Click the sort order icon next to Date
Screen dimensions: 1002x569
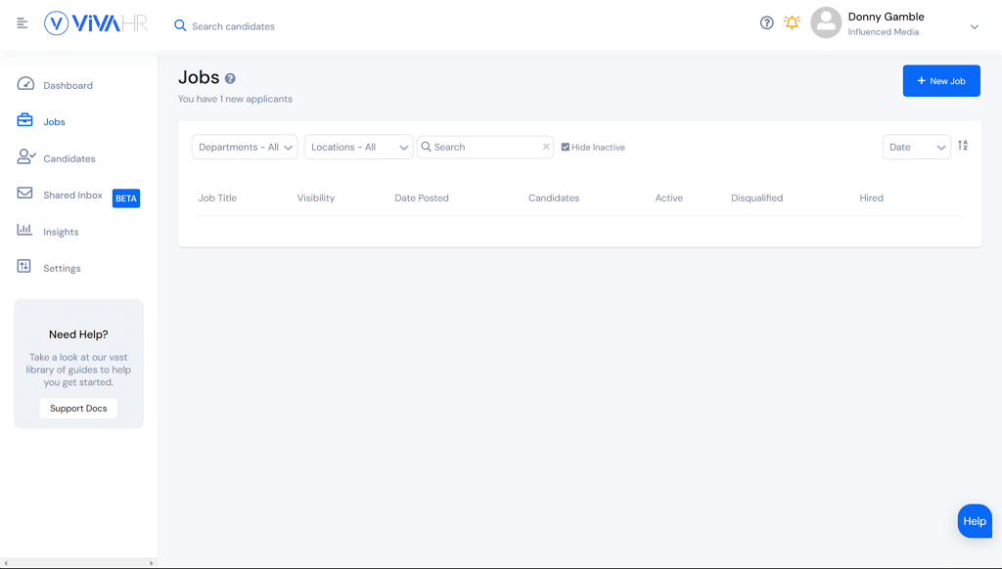(x=963, y=146)
